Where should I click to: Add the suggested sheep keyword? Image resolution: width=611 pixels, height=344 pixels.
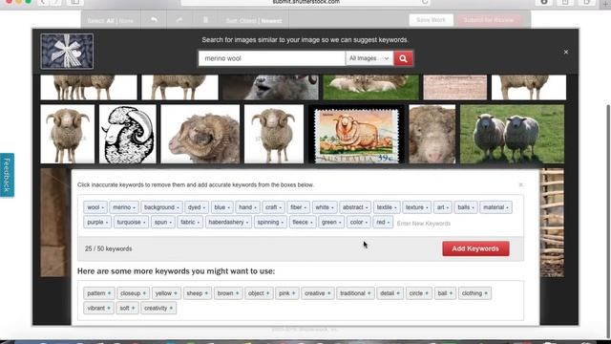click(x=197, y=293)
